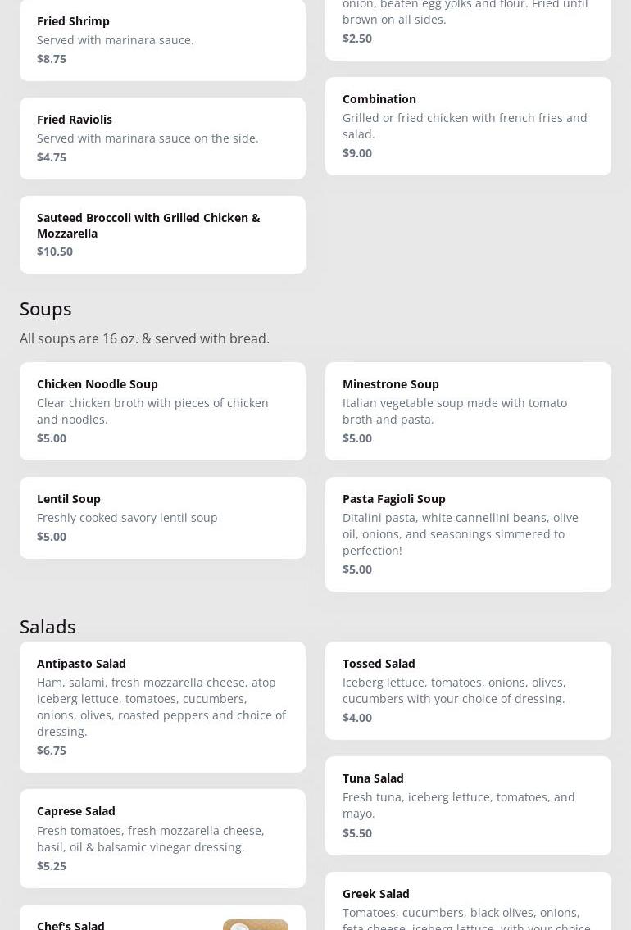Open the Chef's Salad photo thumbnail
Viewport: 631px width, 930px height.
255,925
